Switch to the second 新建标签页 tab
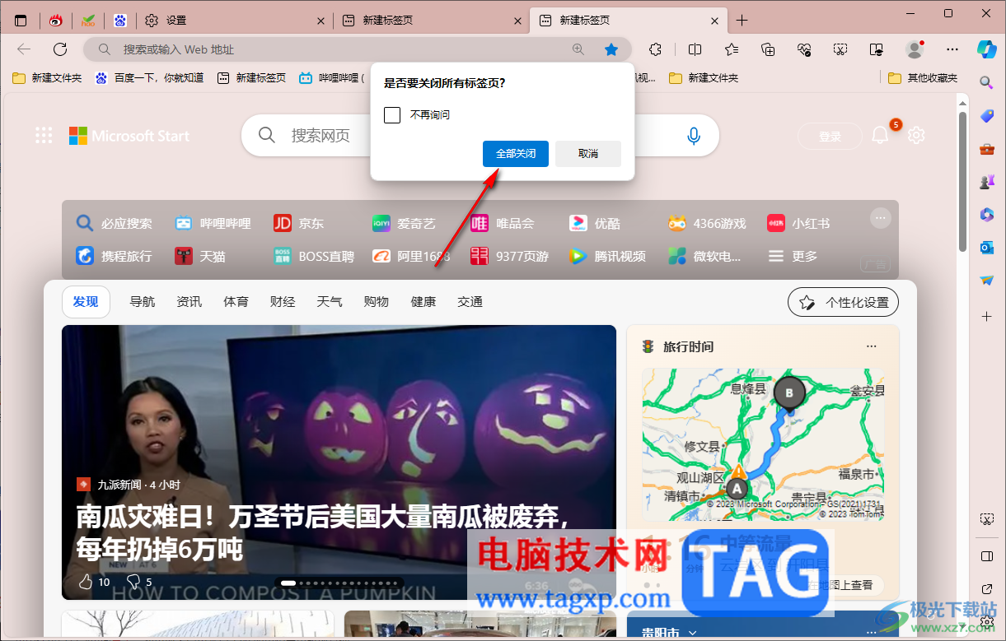 click(x=627, y=21)
